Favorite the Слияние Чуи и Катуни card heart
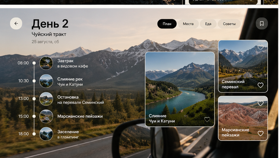Viewport: 280px width, 158px height. coord(207,119)
